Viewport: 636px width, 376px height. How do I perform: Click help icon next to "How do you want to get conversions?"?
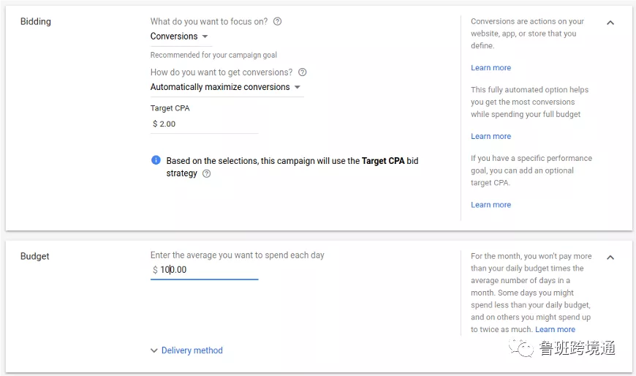302,72
